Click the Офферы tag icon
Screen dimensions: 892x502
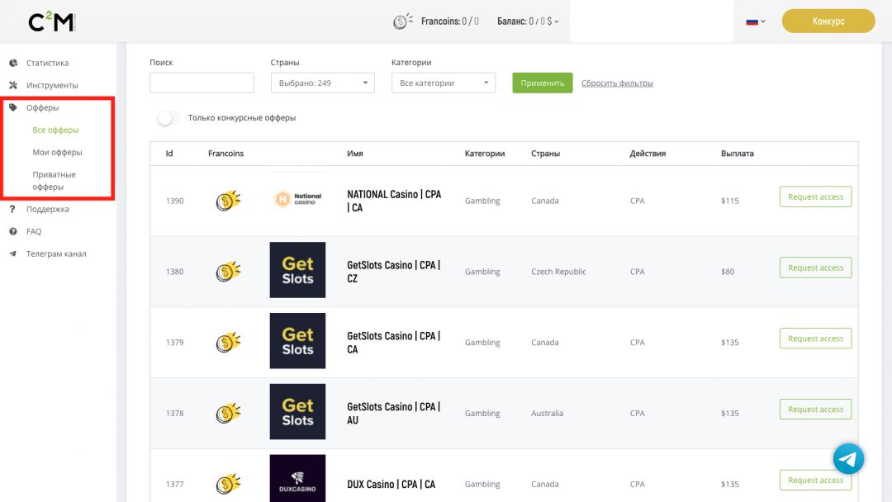point(13,107)
